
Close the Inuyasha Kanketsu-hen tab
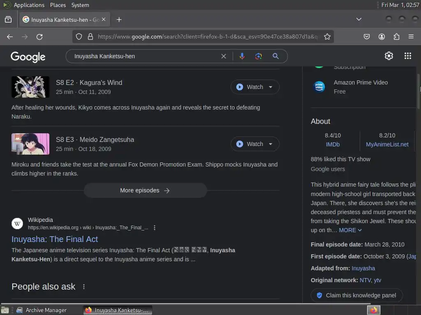(104, 20)
